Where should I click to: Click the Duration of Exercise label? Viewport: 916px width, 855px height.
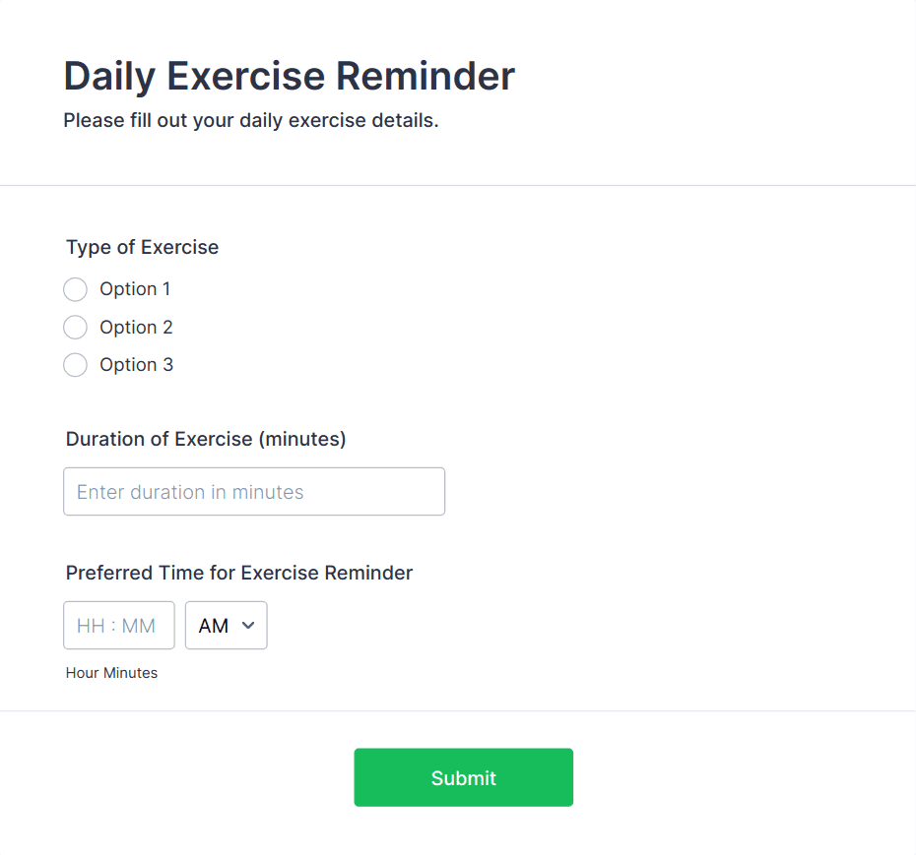pyautogui.click(x=205, y=439)
